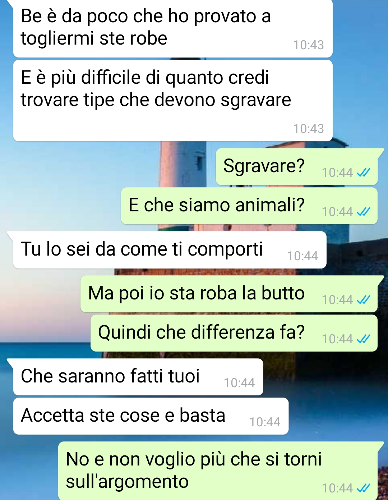Tap the 10:44 timestamp beside "Che saranno fatti tuoi"
Image resolution: width=388 pixels, height=500 pixels.
point(239,383)
